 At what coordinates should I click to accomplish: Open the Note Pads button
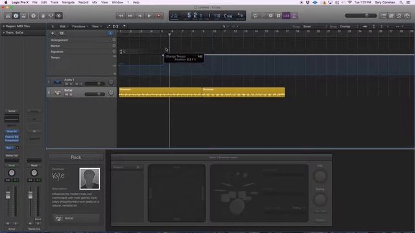(x=392, y=16)
